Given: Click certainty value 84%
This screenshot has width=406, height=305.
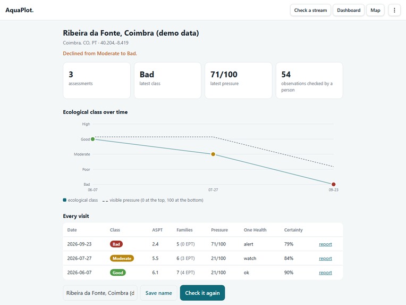Looking at the screenshot, I should pyautogui.click(x=289, y=258).
